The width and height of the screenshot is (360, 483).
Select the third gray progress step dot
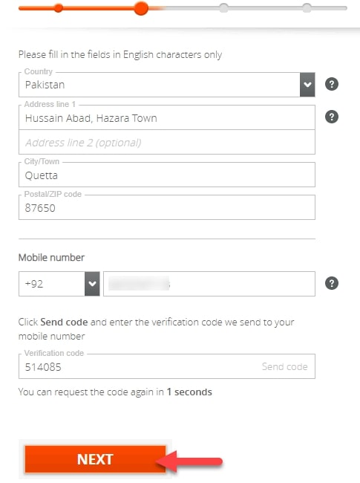point(223,8)
